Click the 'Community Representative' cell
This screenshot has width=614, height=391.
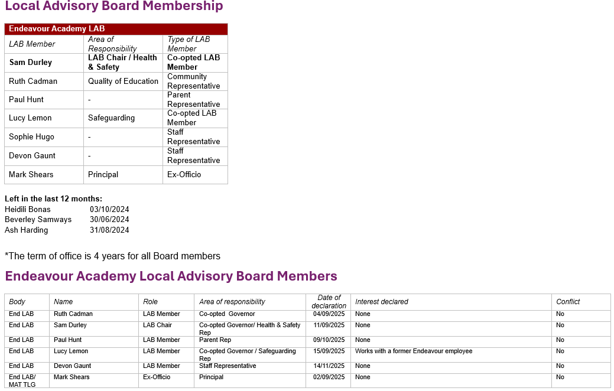(193, 81)
